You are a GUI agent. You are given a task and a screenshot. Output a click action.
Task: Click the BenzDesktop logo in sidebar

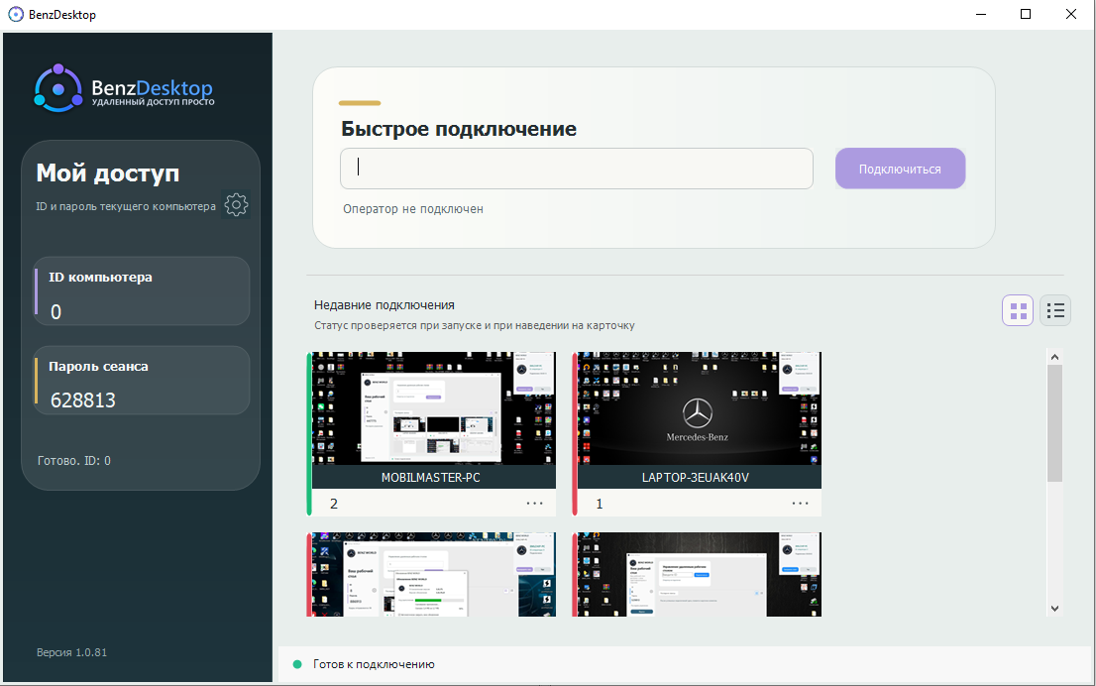click(125, 89)
